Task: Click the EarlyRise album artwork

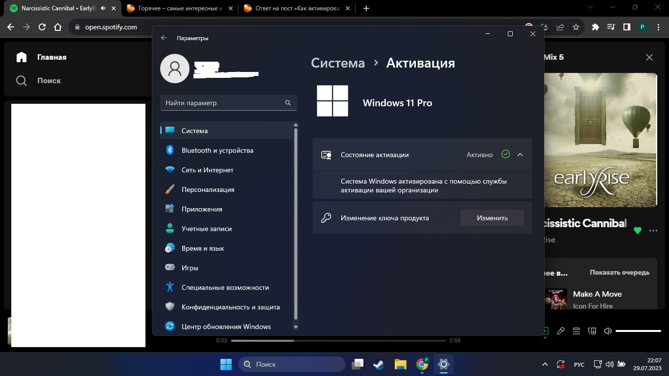Action: pyautogui.click(x=600, y=140)
